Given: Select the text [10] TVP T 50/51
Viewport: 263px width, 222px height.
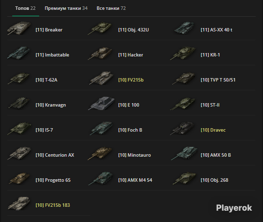Looking at the screenshot, I should point(218,80).
